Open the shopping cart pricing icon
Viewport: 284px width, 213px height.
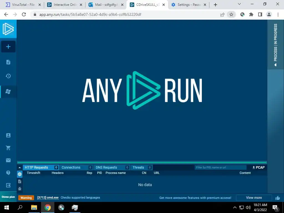coord(8,148)
